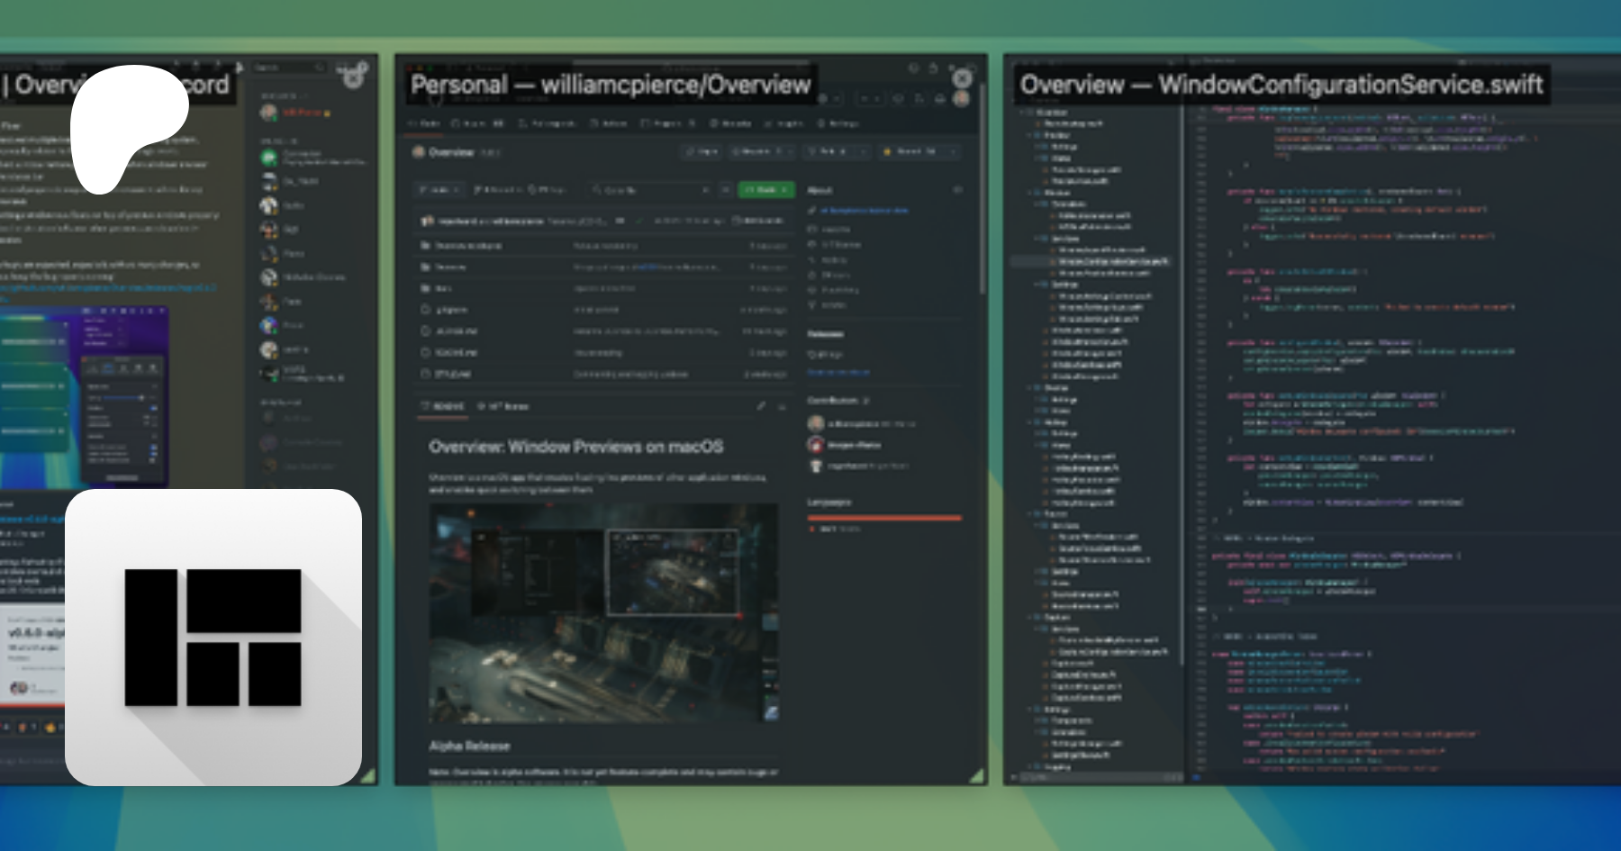
Task: Select WindowConfigurationService.swift in the file tree
Action: 1112,261
